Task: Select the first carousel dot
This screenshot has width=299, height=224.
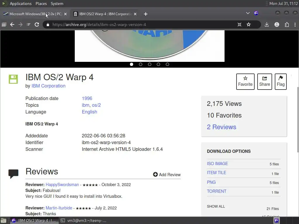Action: click(x=132, y=64)
